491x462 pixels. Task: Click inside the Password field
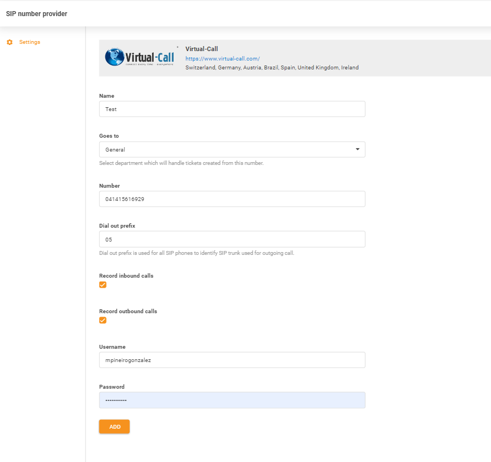click(232, 400)
